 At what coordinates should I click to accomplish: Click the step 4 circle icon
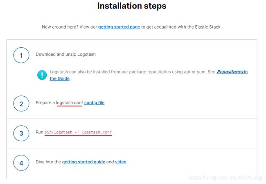pos(21,163)
